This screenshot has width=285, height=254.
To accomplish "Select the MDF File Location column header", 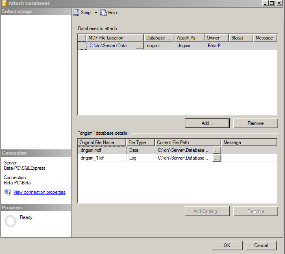I will click(115, 38).
